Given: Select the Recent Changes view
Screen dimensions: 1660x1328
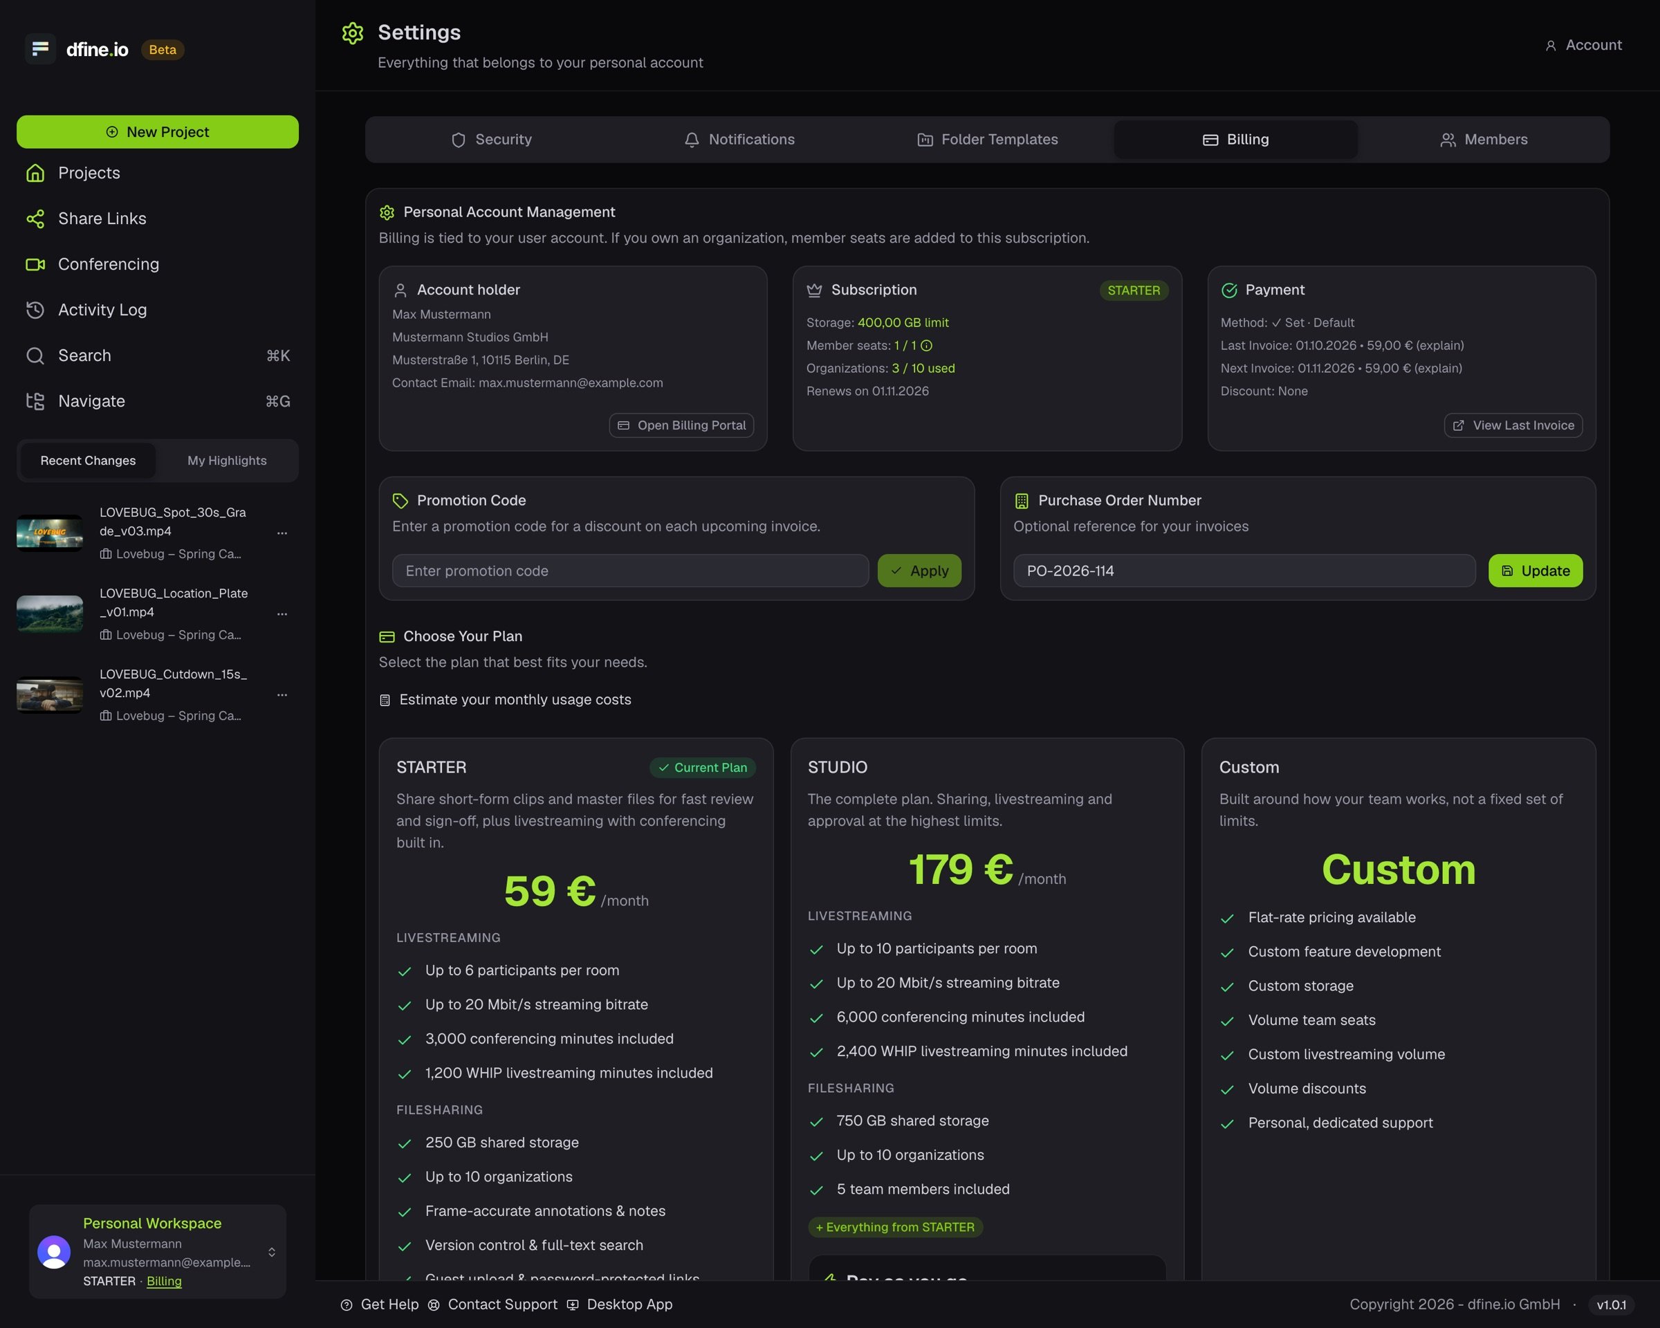Looking at the screenshot, I should (88, 461).
